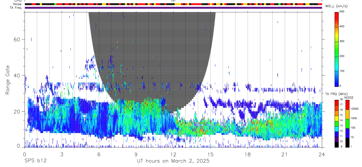Click the UT hours on March 2, 2025 title
The width and height of the screenshot is (362, 167).
click(173, 161)
